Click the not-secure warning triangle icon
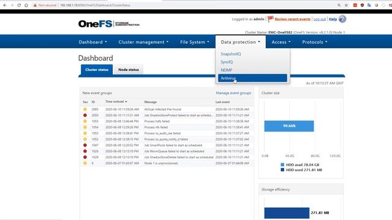Viewport: 392px width, 220px height. [x=35, y=5]
